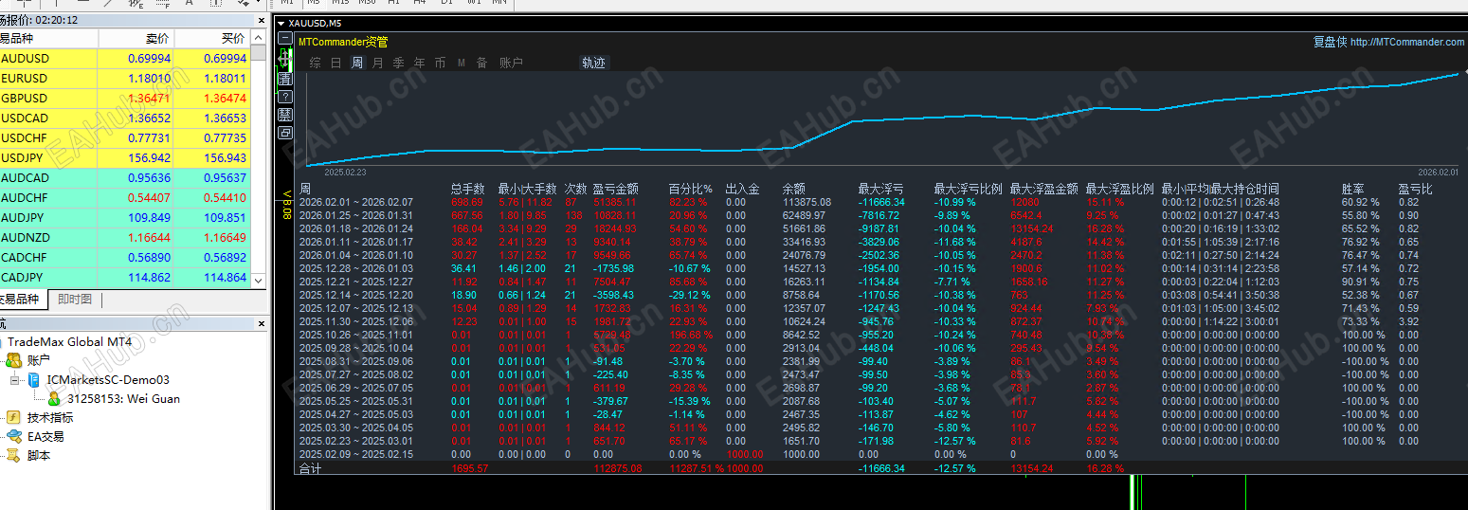
Task: Collapse the ICMarketsSC-Demo03 tree node
Action: tap(14, 379)
